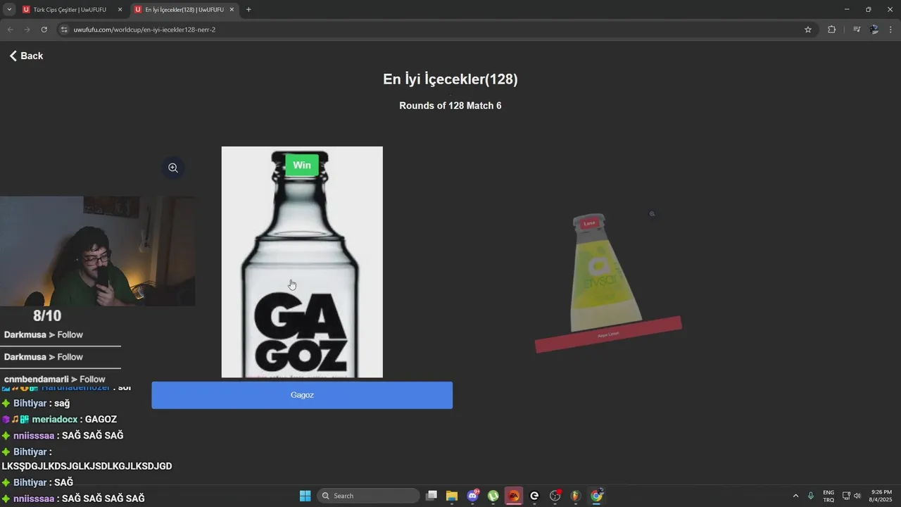Click the Back arrow link
Screen dimensions: 901x507
pos(26,56)
